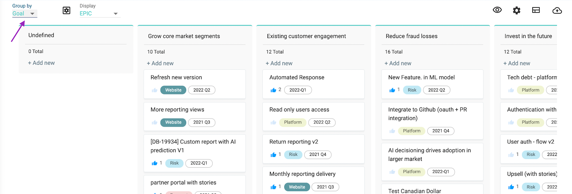This screenshot has width=572, height=194.
Task: Click the layout view icon
Action: tap(536, 10)
